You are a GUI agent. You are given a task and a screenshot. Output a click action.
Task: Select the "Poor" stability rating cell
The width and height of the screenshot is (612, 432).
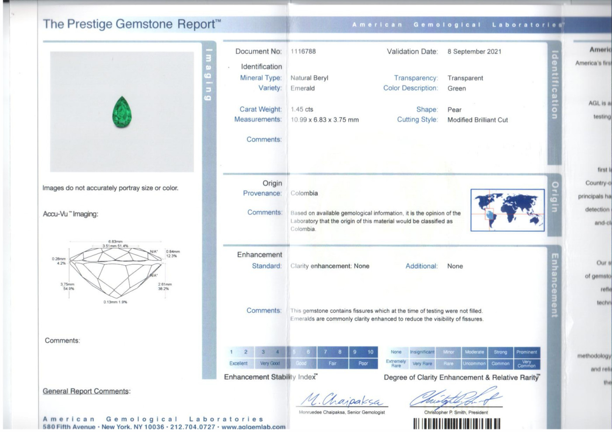[x=363, y=363]
